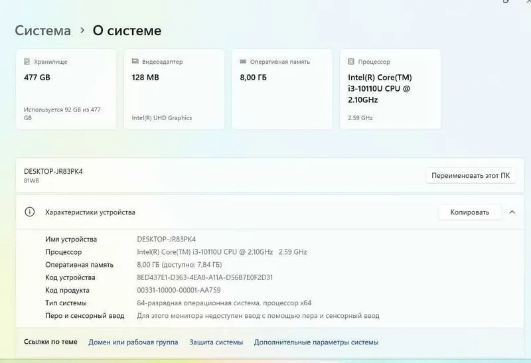
Task: Click the Ссылки по теме label
Action: (50, 342)
